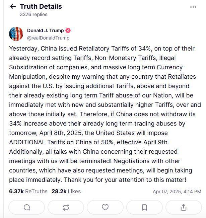
Task: Go back using the left arrow
Action: [x=13, y=7]
